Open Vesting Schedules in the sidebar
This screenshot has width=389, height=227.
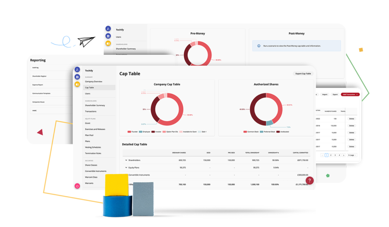tap(93, 147)
